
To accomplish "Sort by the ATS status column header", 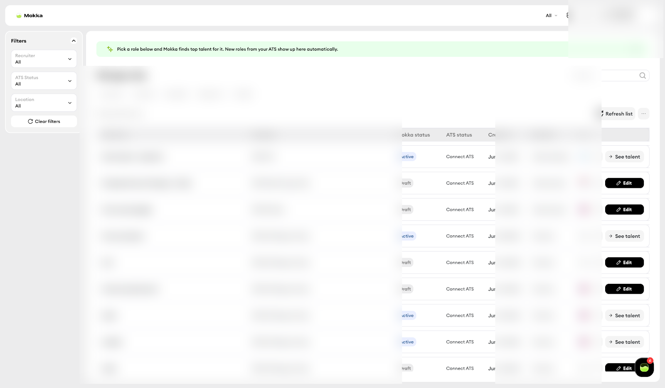I will coord(459,135).
